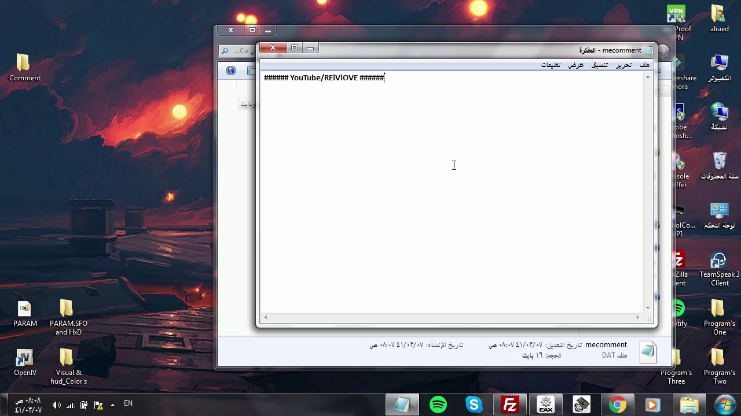Open Spotify from the taskbar
The width and height of the screenshot is (741, 416).
pyautogui.click(x=438, y=405)
